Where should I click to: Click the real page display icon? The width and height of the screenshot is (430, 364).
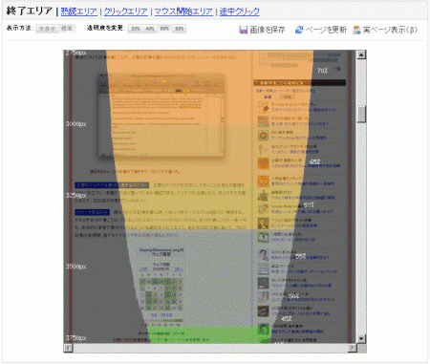click(x=356, y=30)
